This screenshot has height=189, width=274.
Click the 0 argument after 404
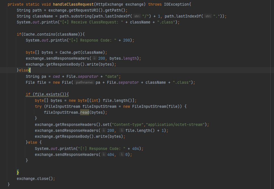[127, 154]
